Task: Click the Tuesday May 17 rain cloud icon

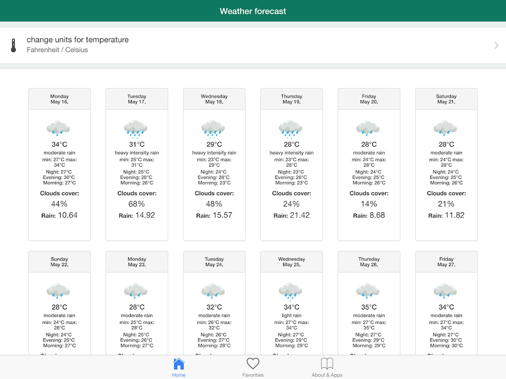Action: click(136, 128)
